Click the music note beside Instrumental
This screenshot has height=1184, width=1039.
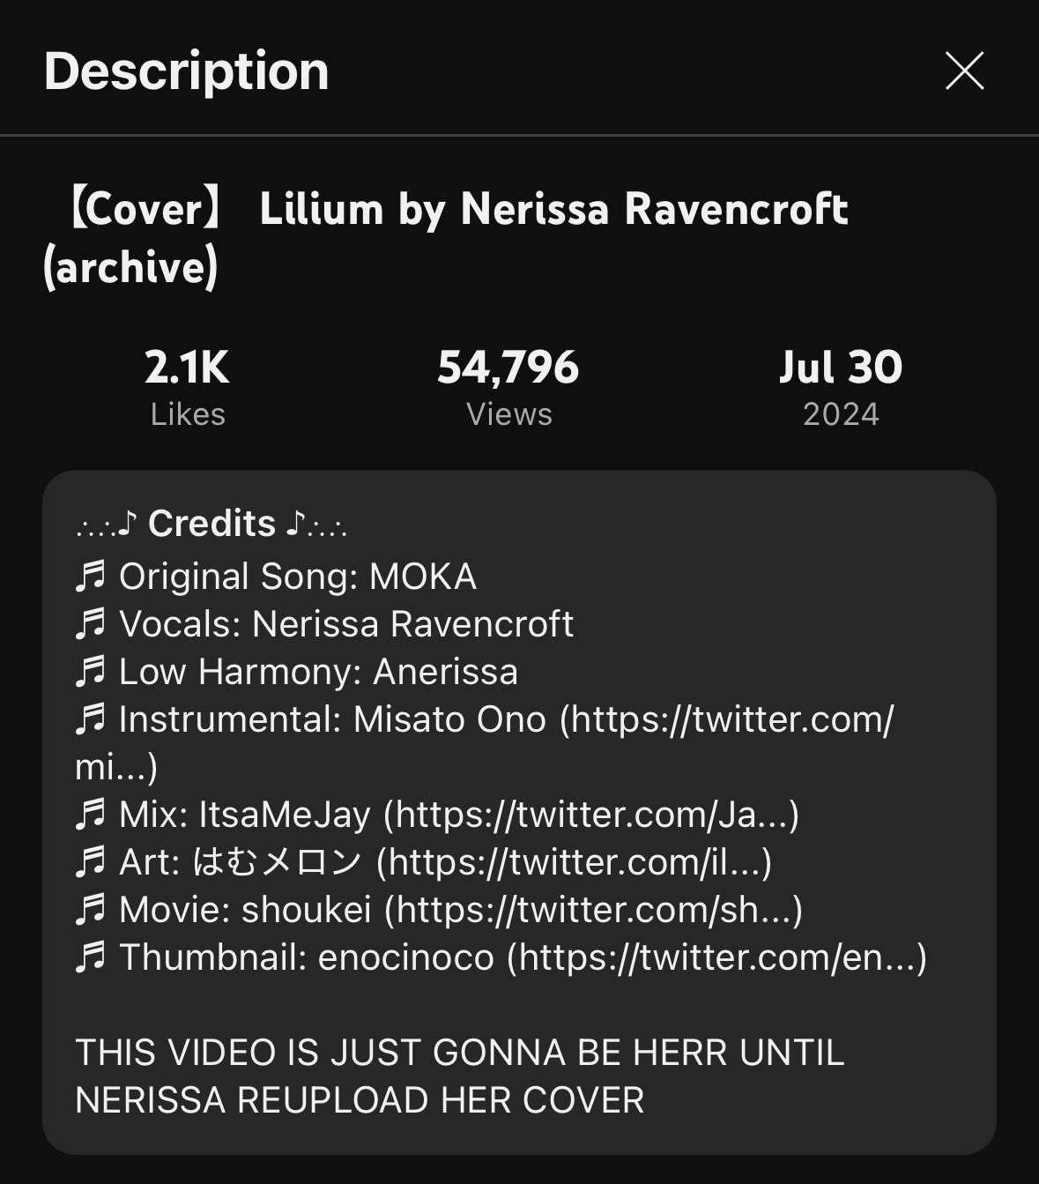90,719
